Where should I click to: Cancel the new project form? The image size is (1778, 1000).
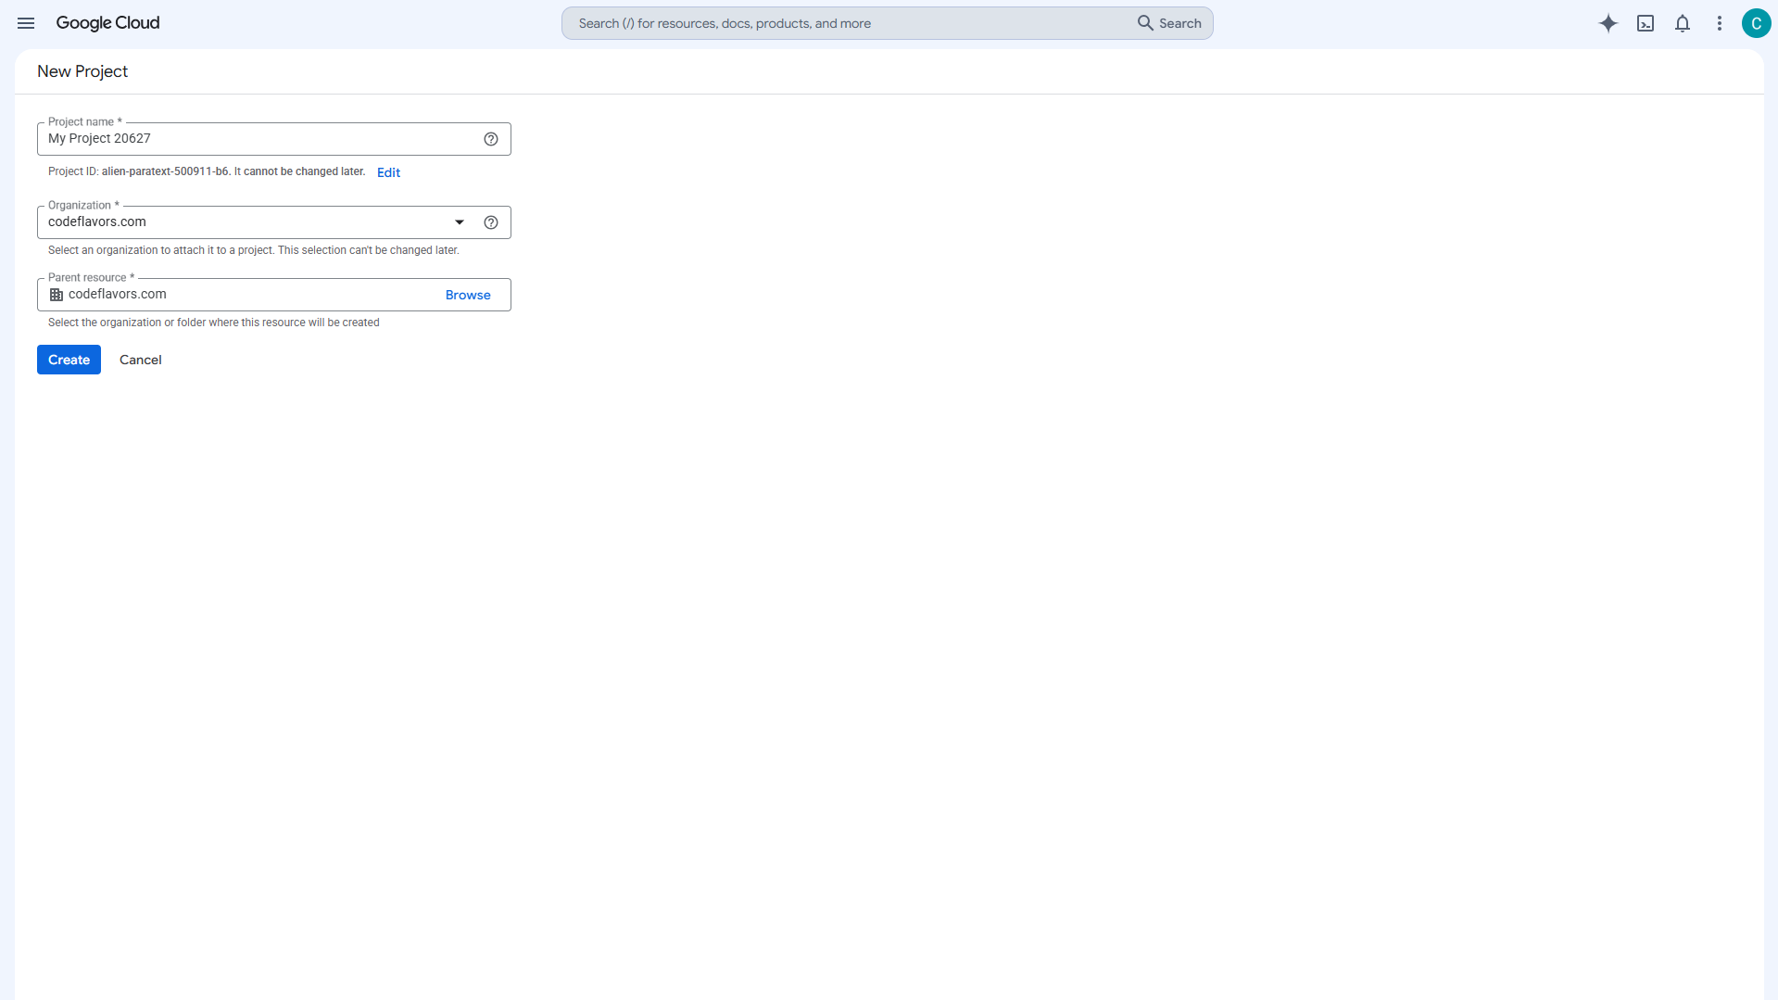click(141, 360)
